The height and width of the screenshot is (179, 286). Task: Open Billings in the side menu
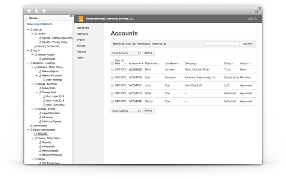click(81, 45)
